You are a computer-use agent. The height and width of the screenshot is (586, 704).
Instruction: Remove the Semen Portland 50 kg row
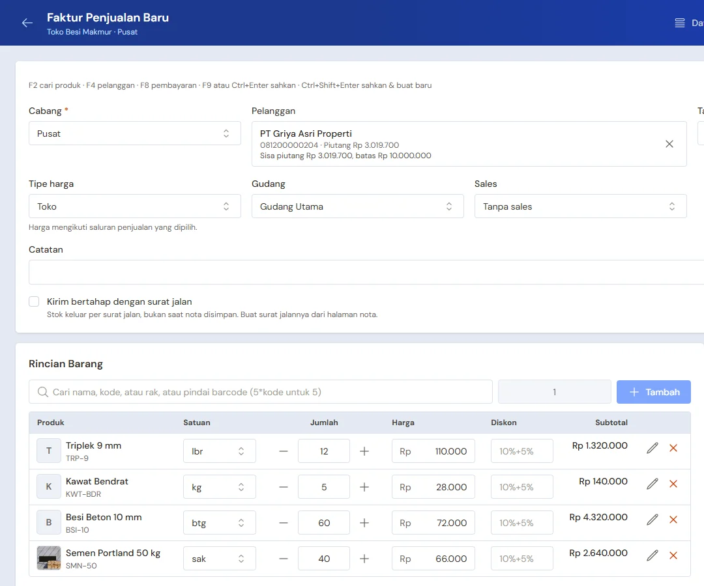pyautogui.click(x=673, y=555)
